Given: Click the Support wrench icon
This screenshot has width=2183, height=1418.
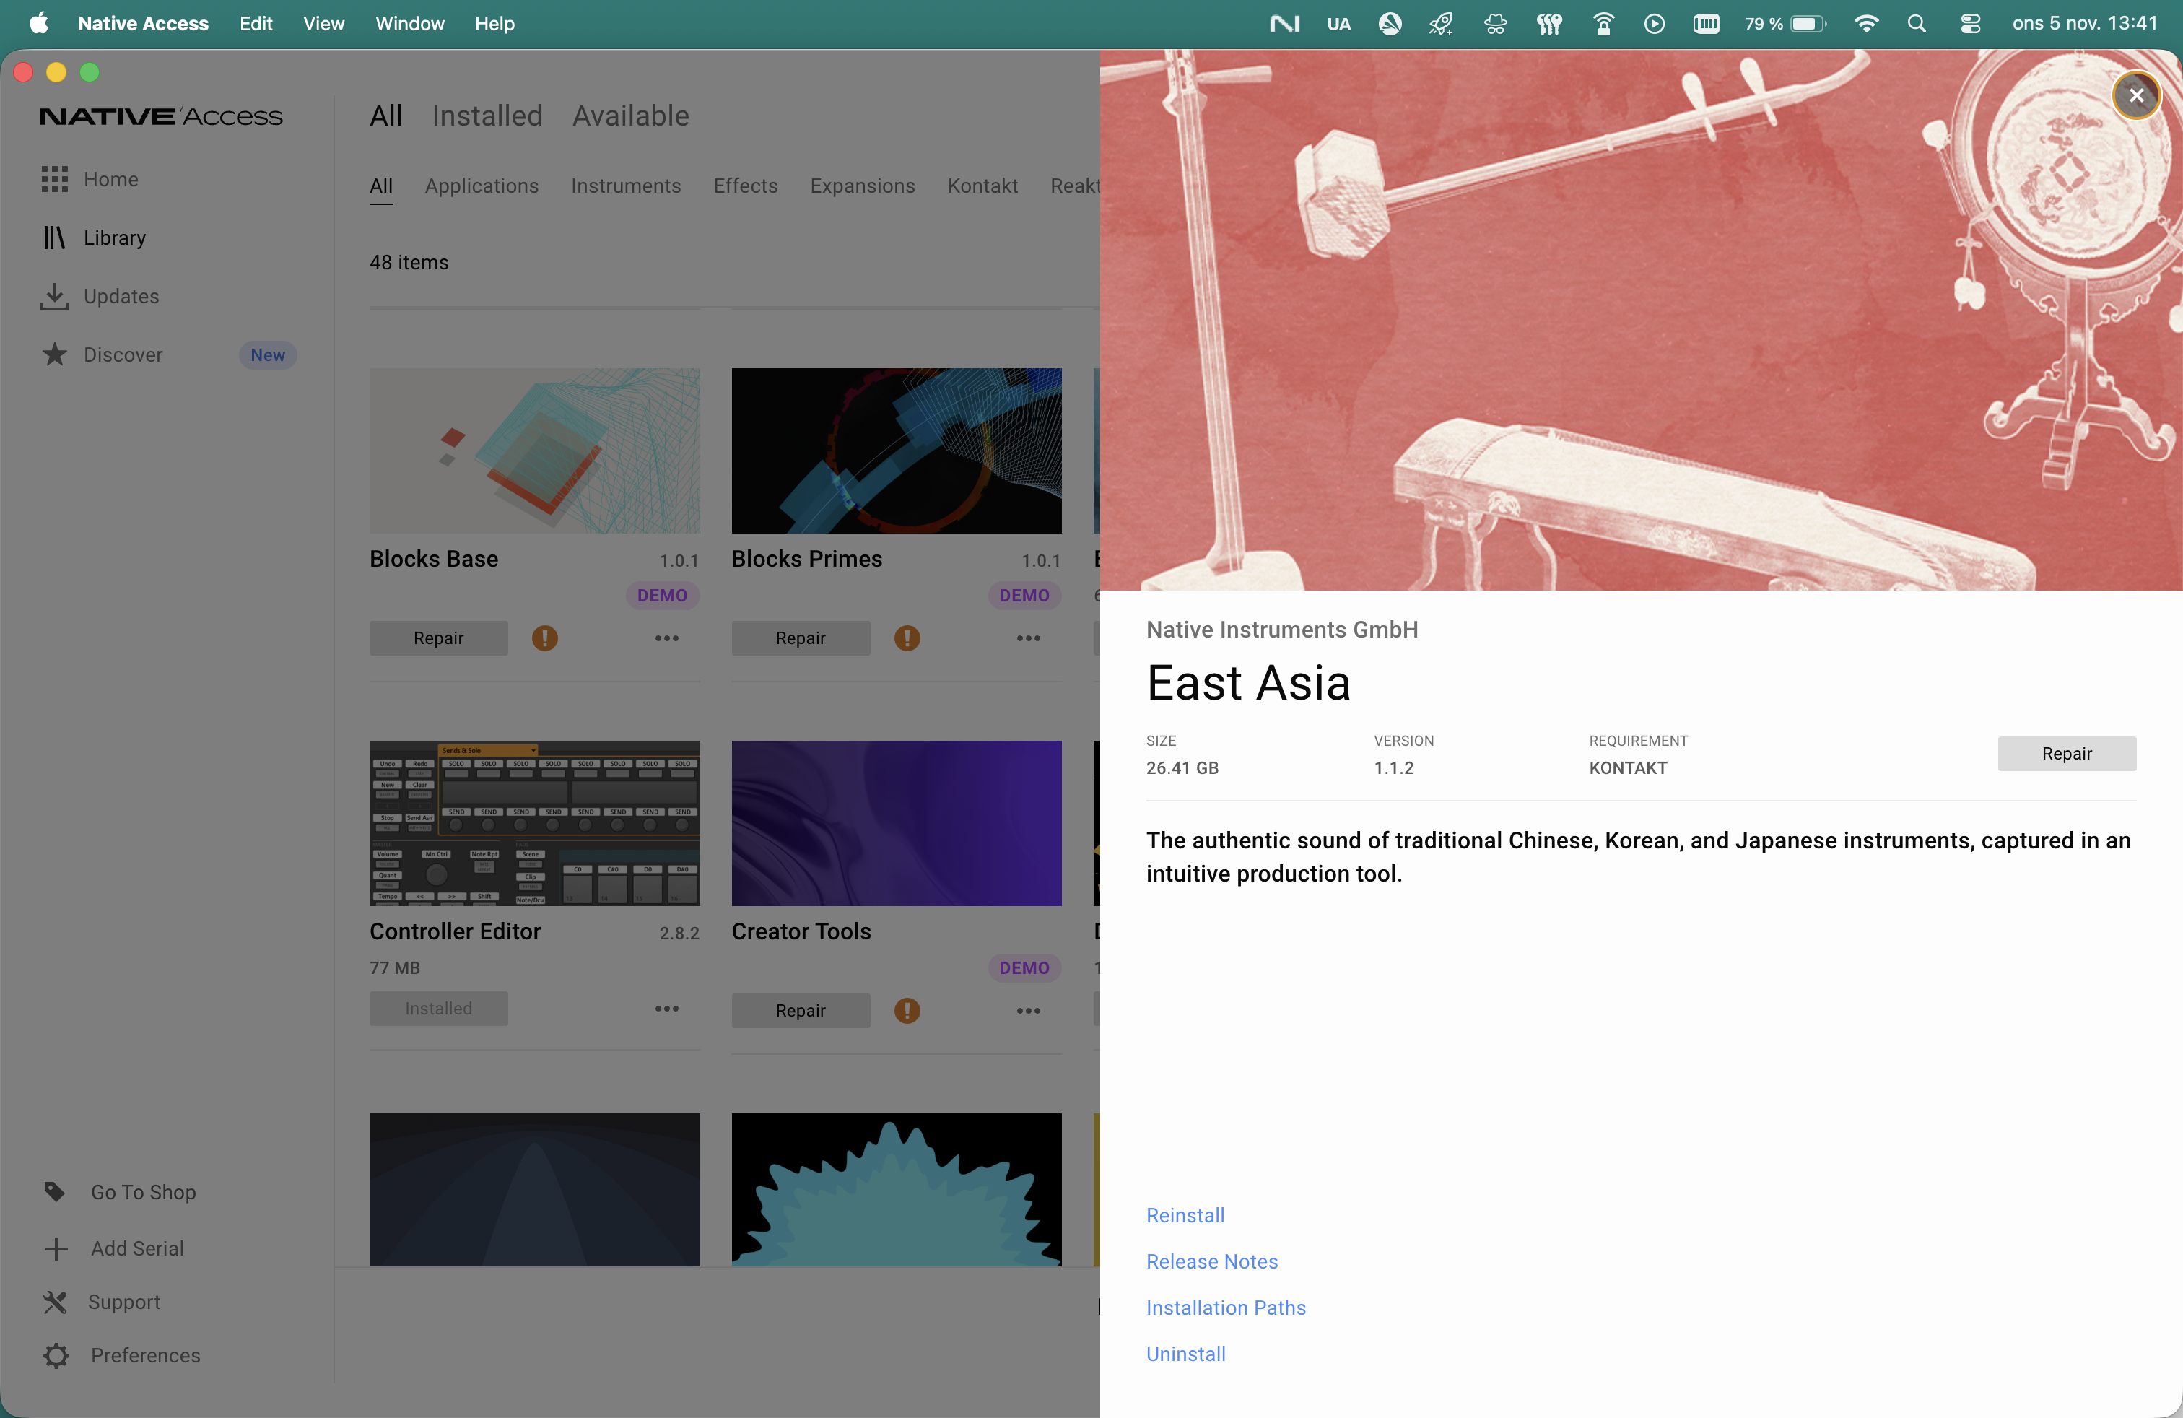Looking at the screenshot, I should click(55, 1302).
